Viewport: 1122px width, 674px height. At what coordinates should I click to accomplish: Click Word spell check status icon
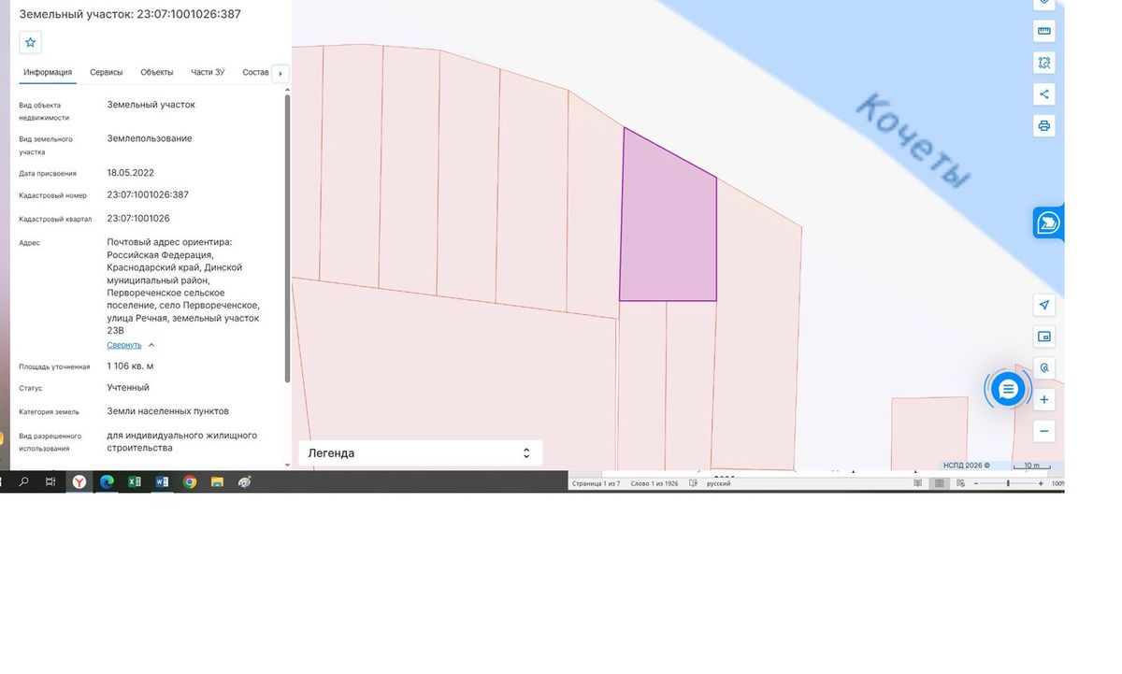click(693, 483)
